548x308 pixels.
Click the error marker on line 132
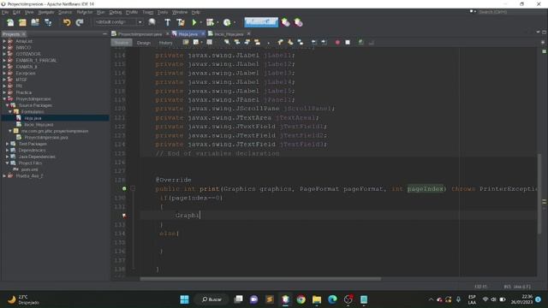pos(124,216)
